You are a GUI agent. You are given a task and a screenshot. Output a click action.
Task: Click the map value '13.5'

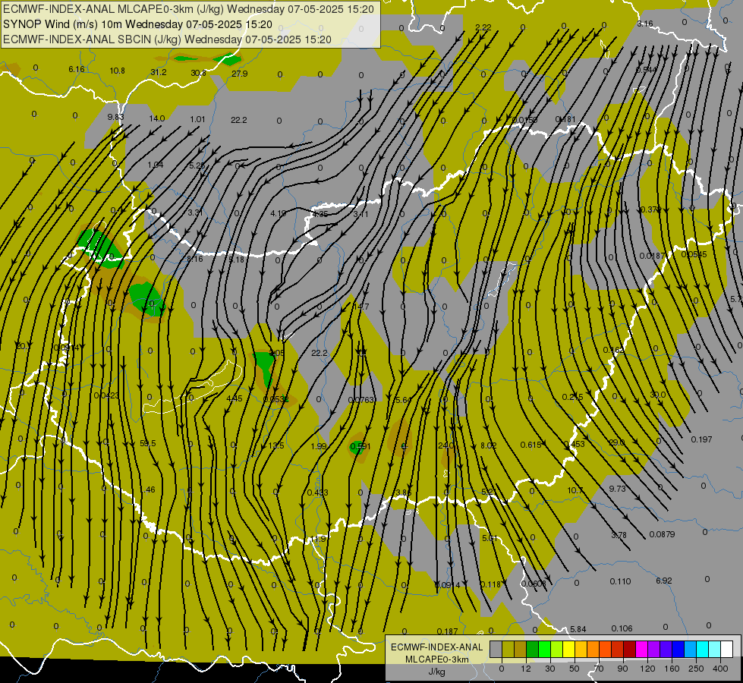276,445
